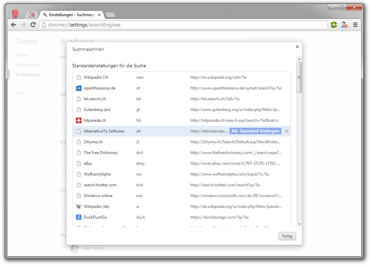Select the 'eBay' engine name
370x265 pixels.
coord(88,164)
